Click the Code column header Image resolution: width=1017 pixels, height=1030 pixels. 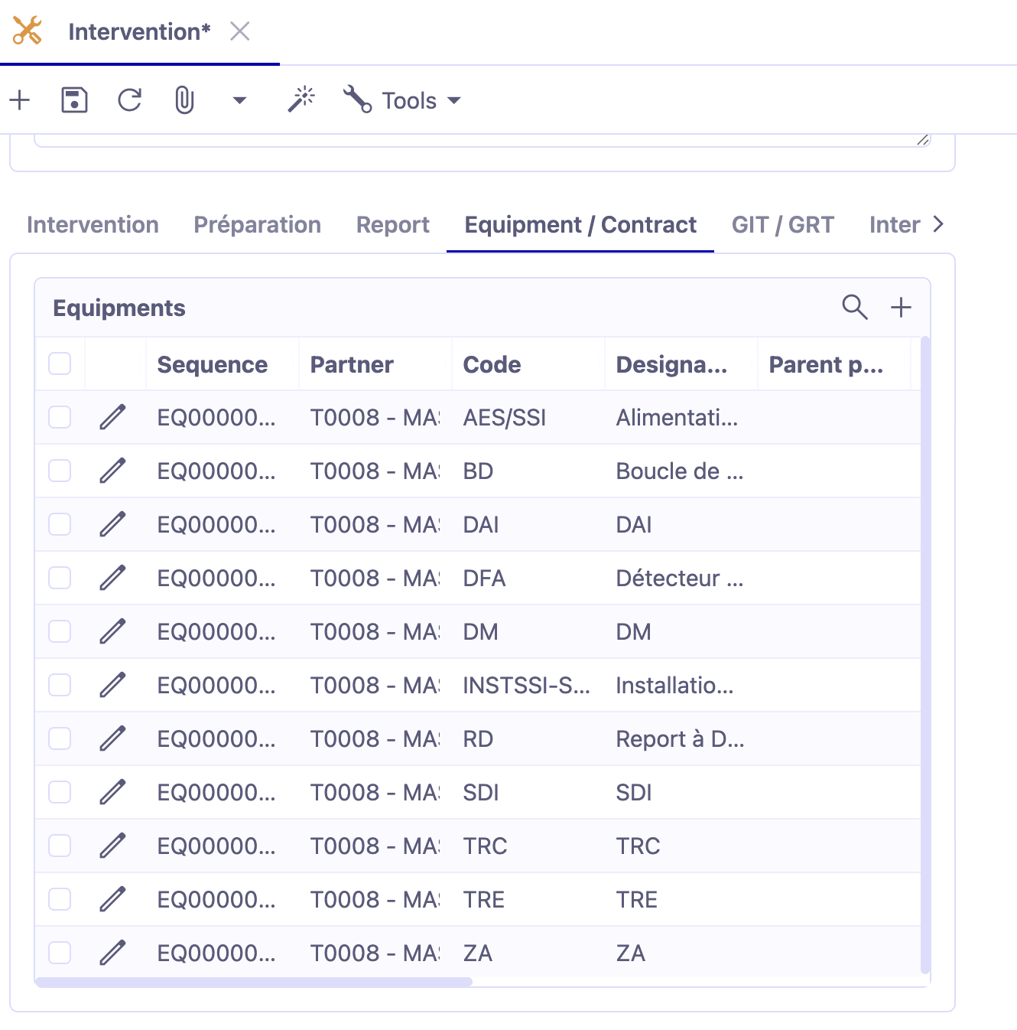coord(492,364)
